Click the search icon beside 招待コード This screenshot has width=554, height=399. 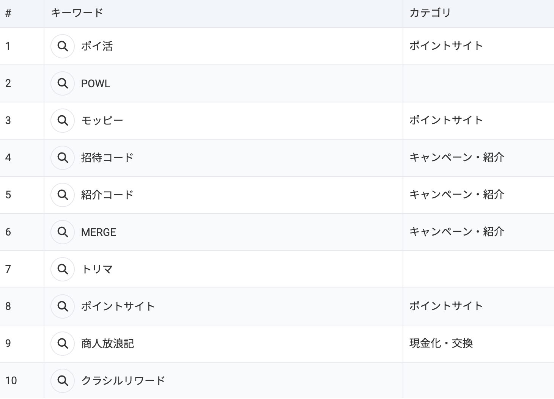coord(63,158)
